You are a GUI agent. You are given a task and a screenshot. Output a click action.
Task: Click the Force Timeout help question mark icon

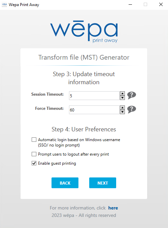click(x=132, y=109)
